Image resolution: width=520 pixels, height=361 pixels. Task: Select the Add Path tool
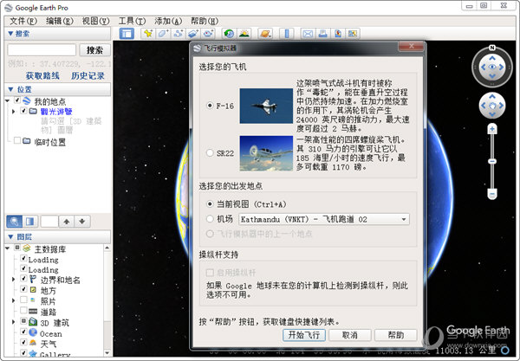tap(179, 34)
